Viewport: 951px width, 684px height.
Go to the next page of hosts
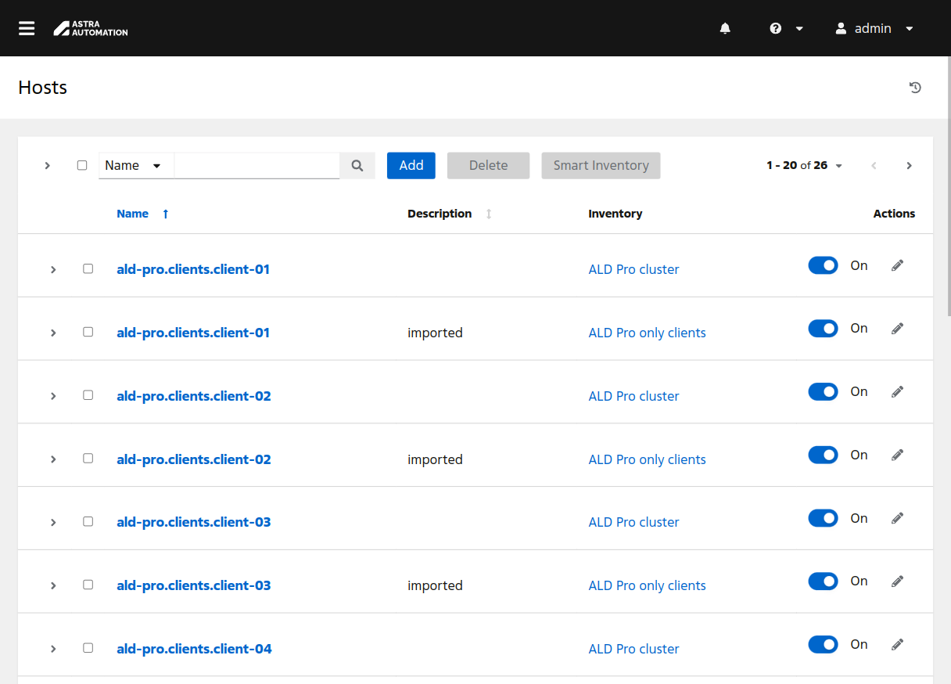point(909,165)
